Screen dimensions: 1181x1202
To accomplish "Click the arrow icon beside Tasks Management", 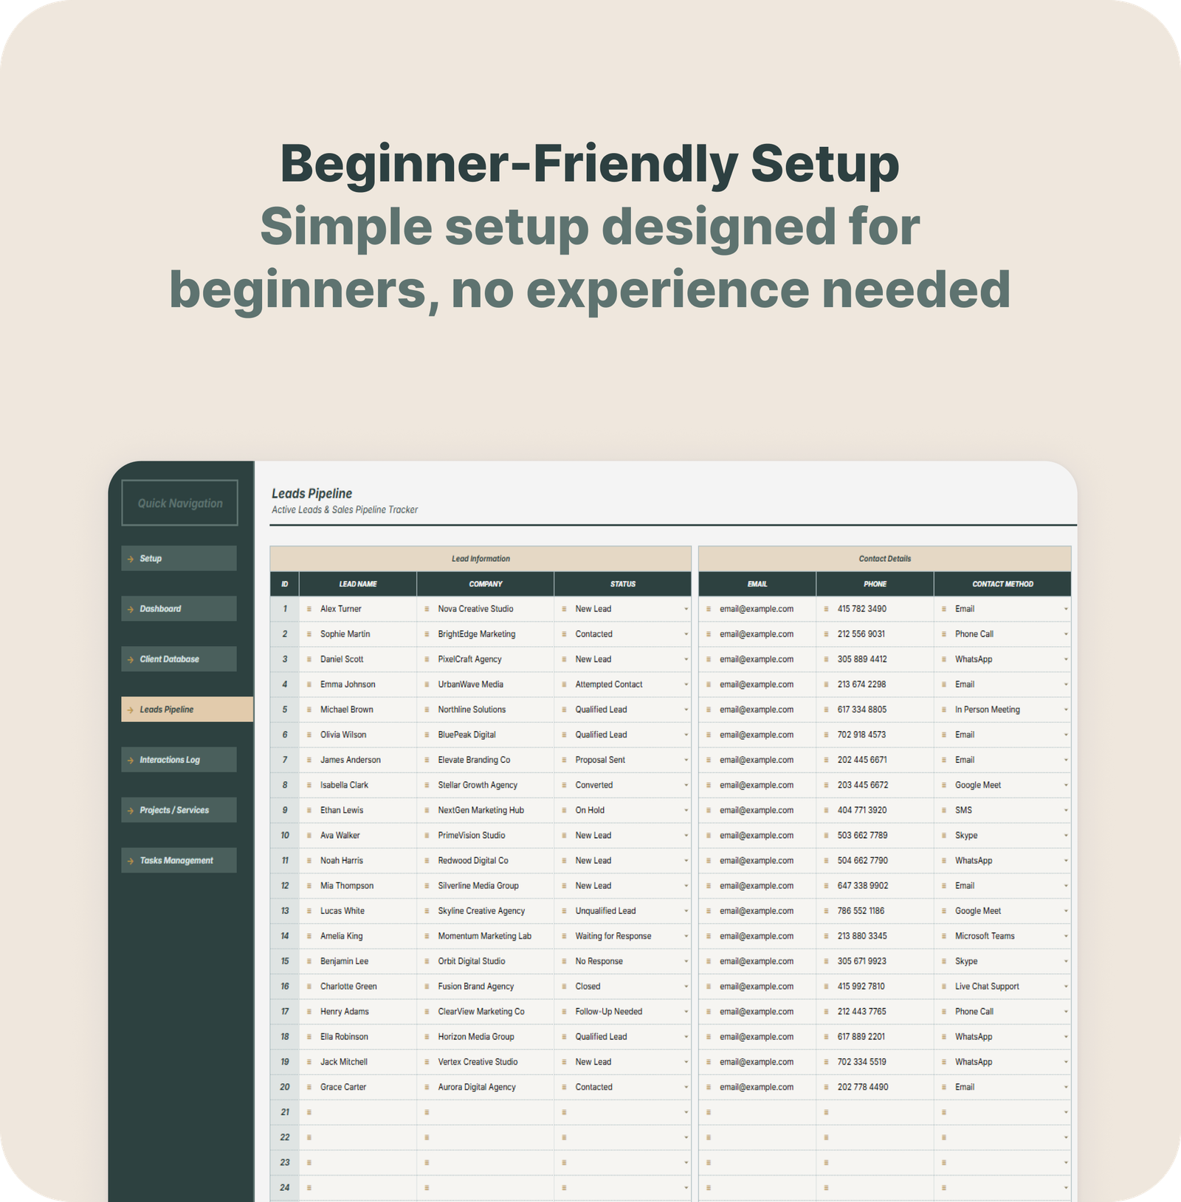I will (x=131, y=861).
